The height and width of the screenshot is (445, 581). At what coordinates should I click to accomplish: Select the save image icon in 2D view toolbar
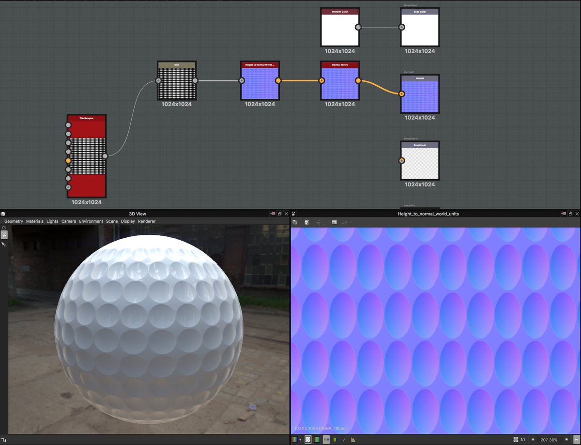(x=295, y=222)
